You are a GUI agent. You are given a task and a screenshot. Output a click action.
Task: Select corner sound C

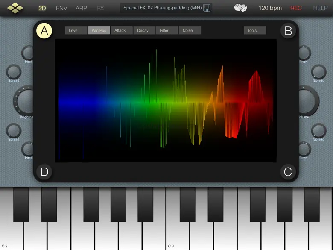[x=288, y=172]
